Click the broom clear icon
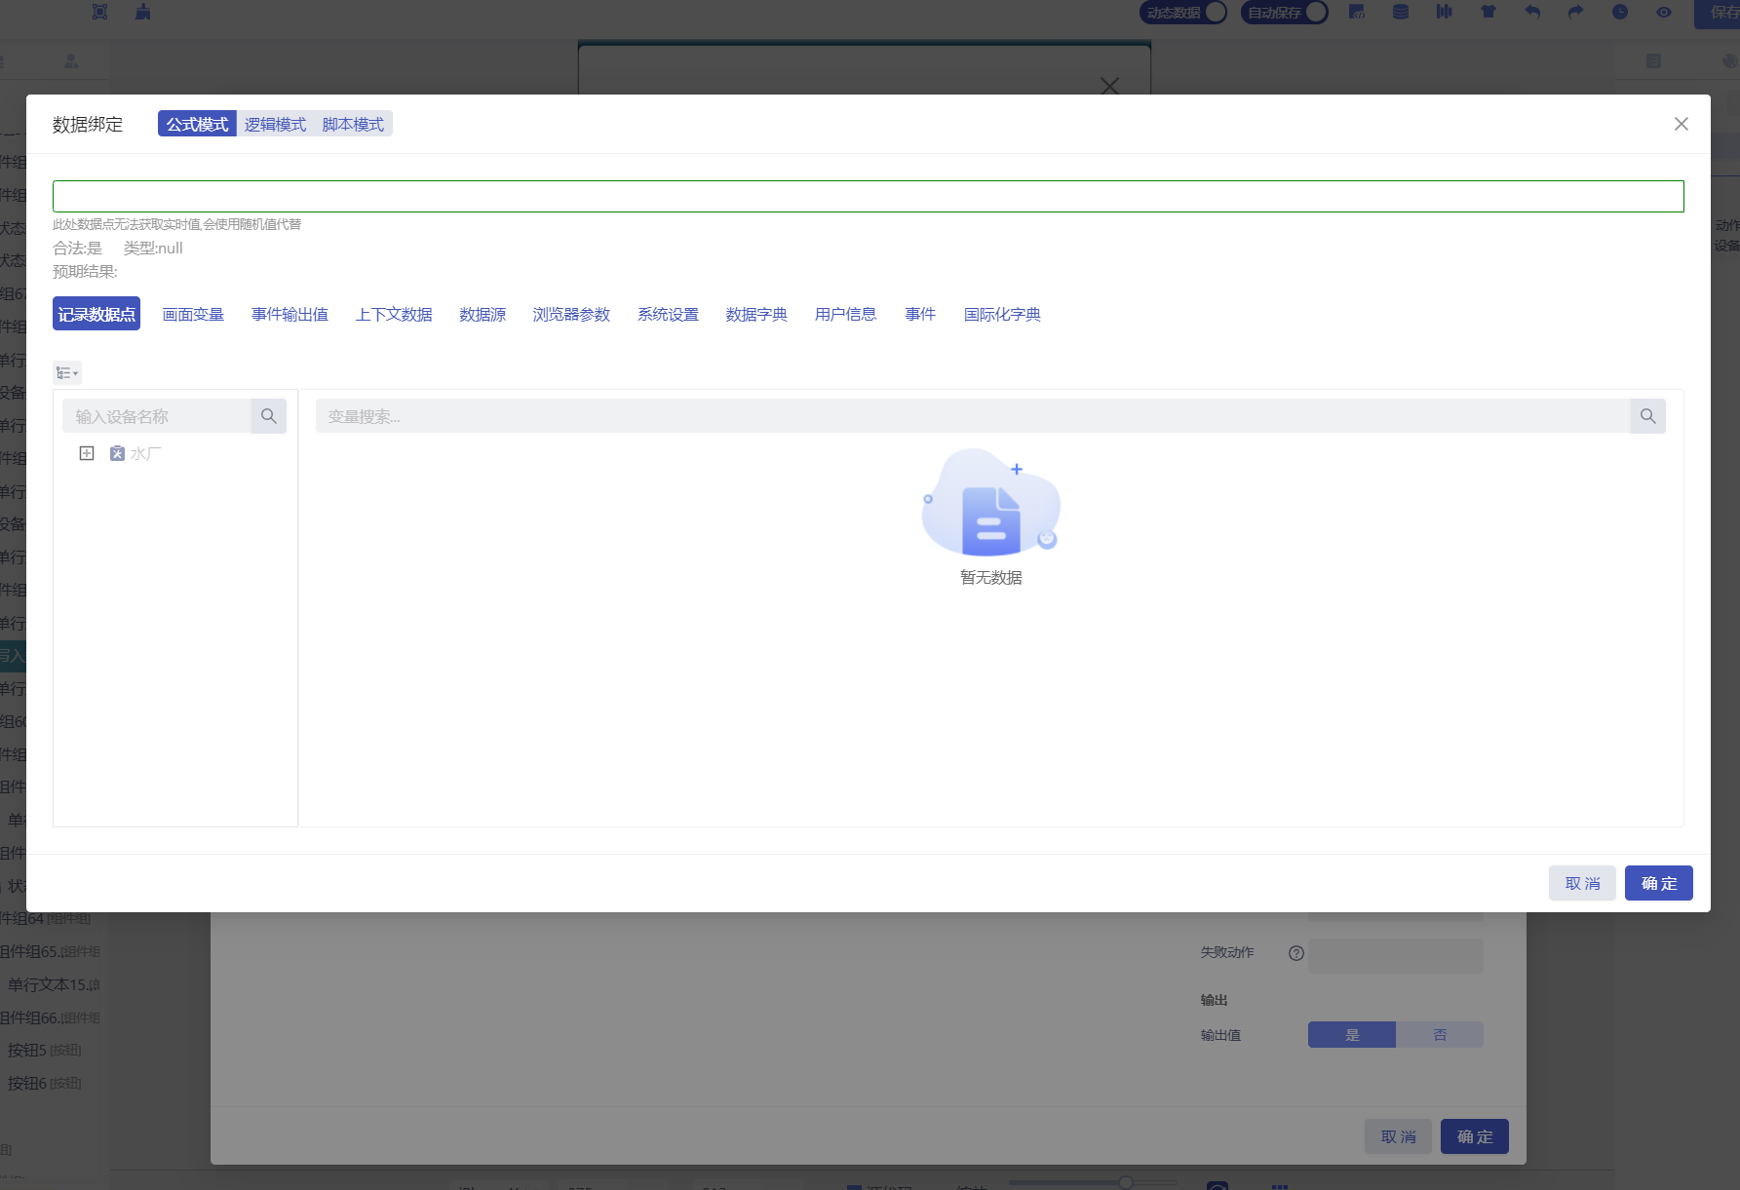This screenshot has width=1740, height=1190. tap(143, 13)
